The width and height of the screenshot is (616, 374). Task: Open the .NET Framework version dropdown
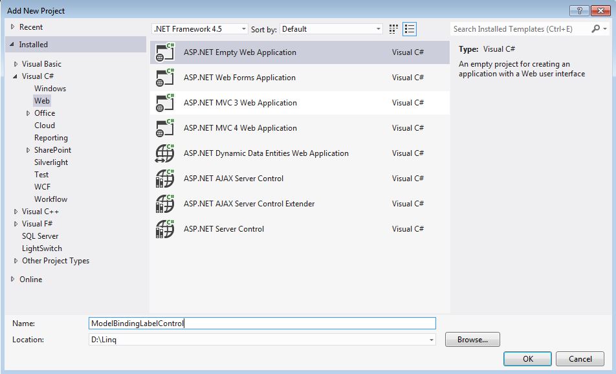click(x=243, y=28)
